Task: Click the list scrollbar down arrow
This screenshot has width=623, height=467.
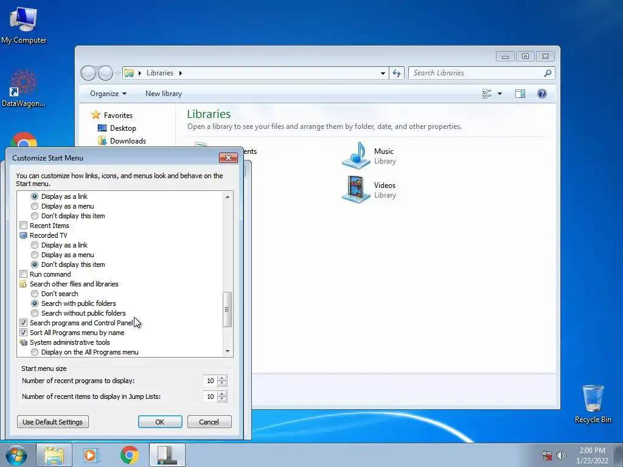Action: [x=228, y=351]
